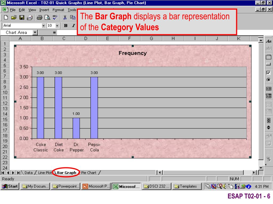The width and height of the screenshot is (273, 204).
Task: Select the Edit Box (ab|) forms control
Action: [x=268, y=49]
